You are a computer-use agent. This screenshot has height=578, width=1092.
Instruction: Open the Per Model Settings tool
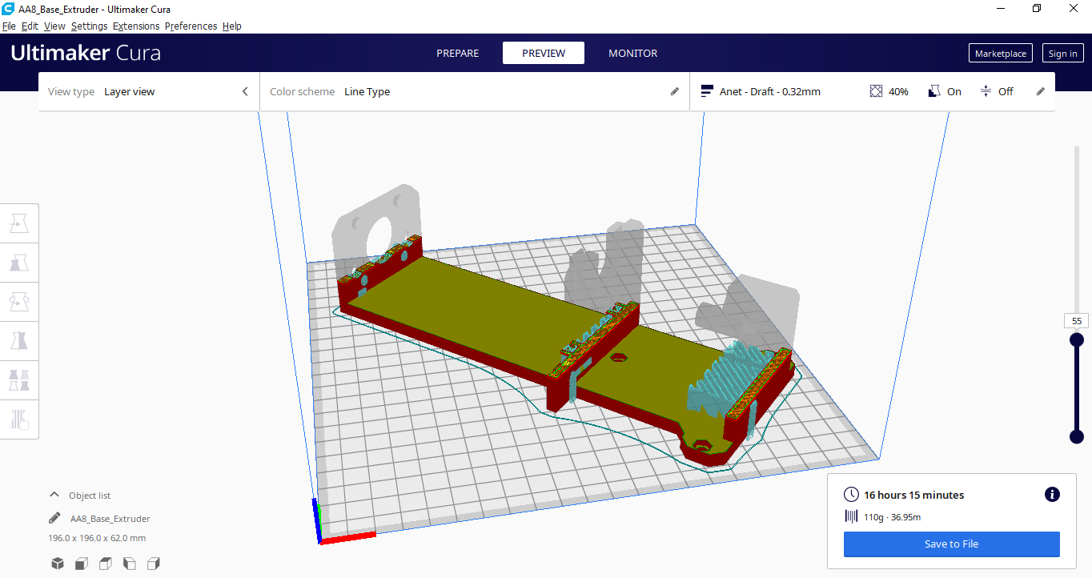point(19,380)
